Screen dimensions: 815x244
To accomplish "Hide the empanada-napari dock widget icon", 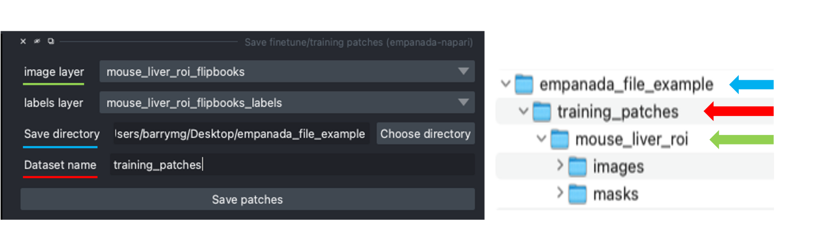I will pos(37,41).
